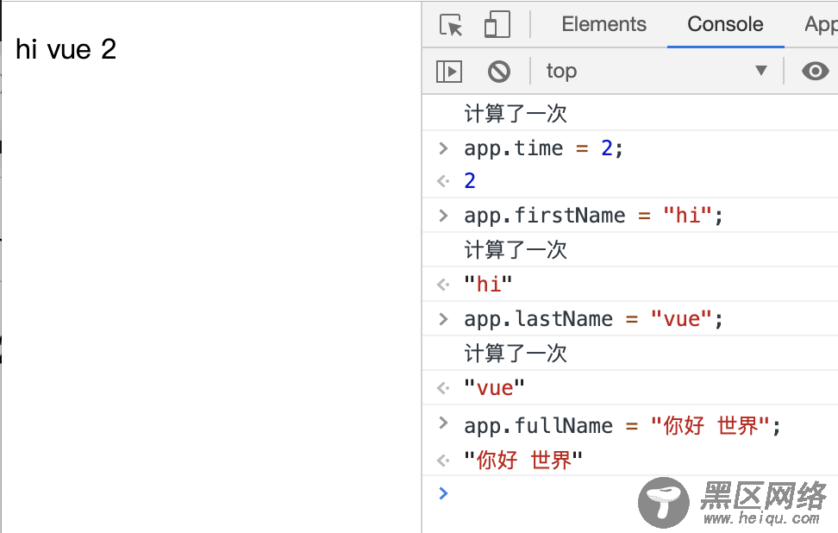Click the app.time = 2; console entry
This screenshot has height=533, width=838.
543,148
